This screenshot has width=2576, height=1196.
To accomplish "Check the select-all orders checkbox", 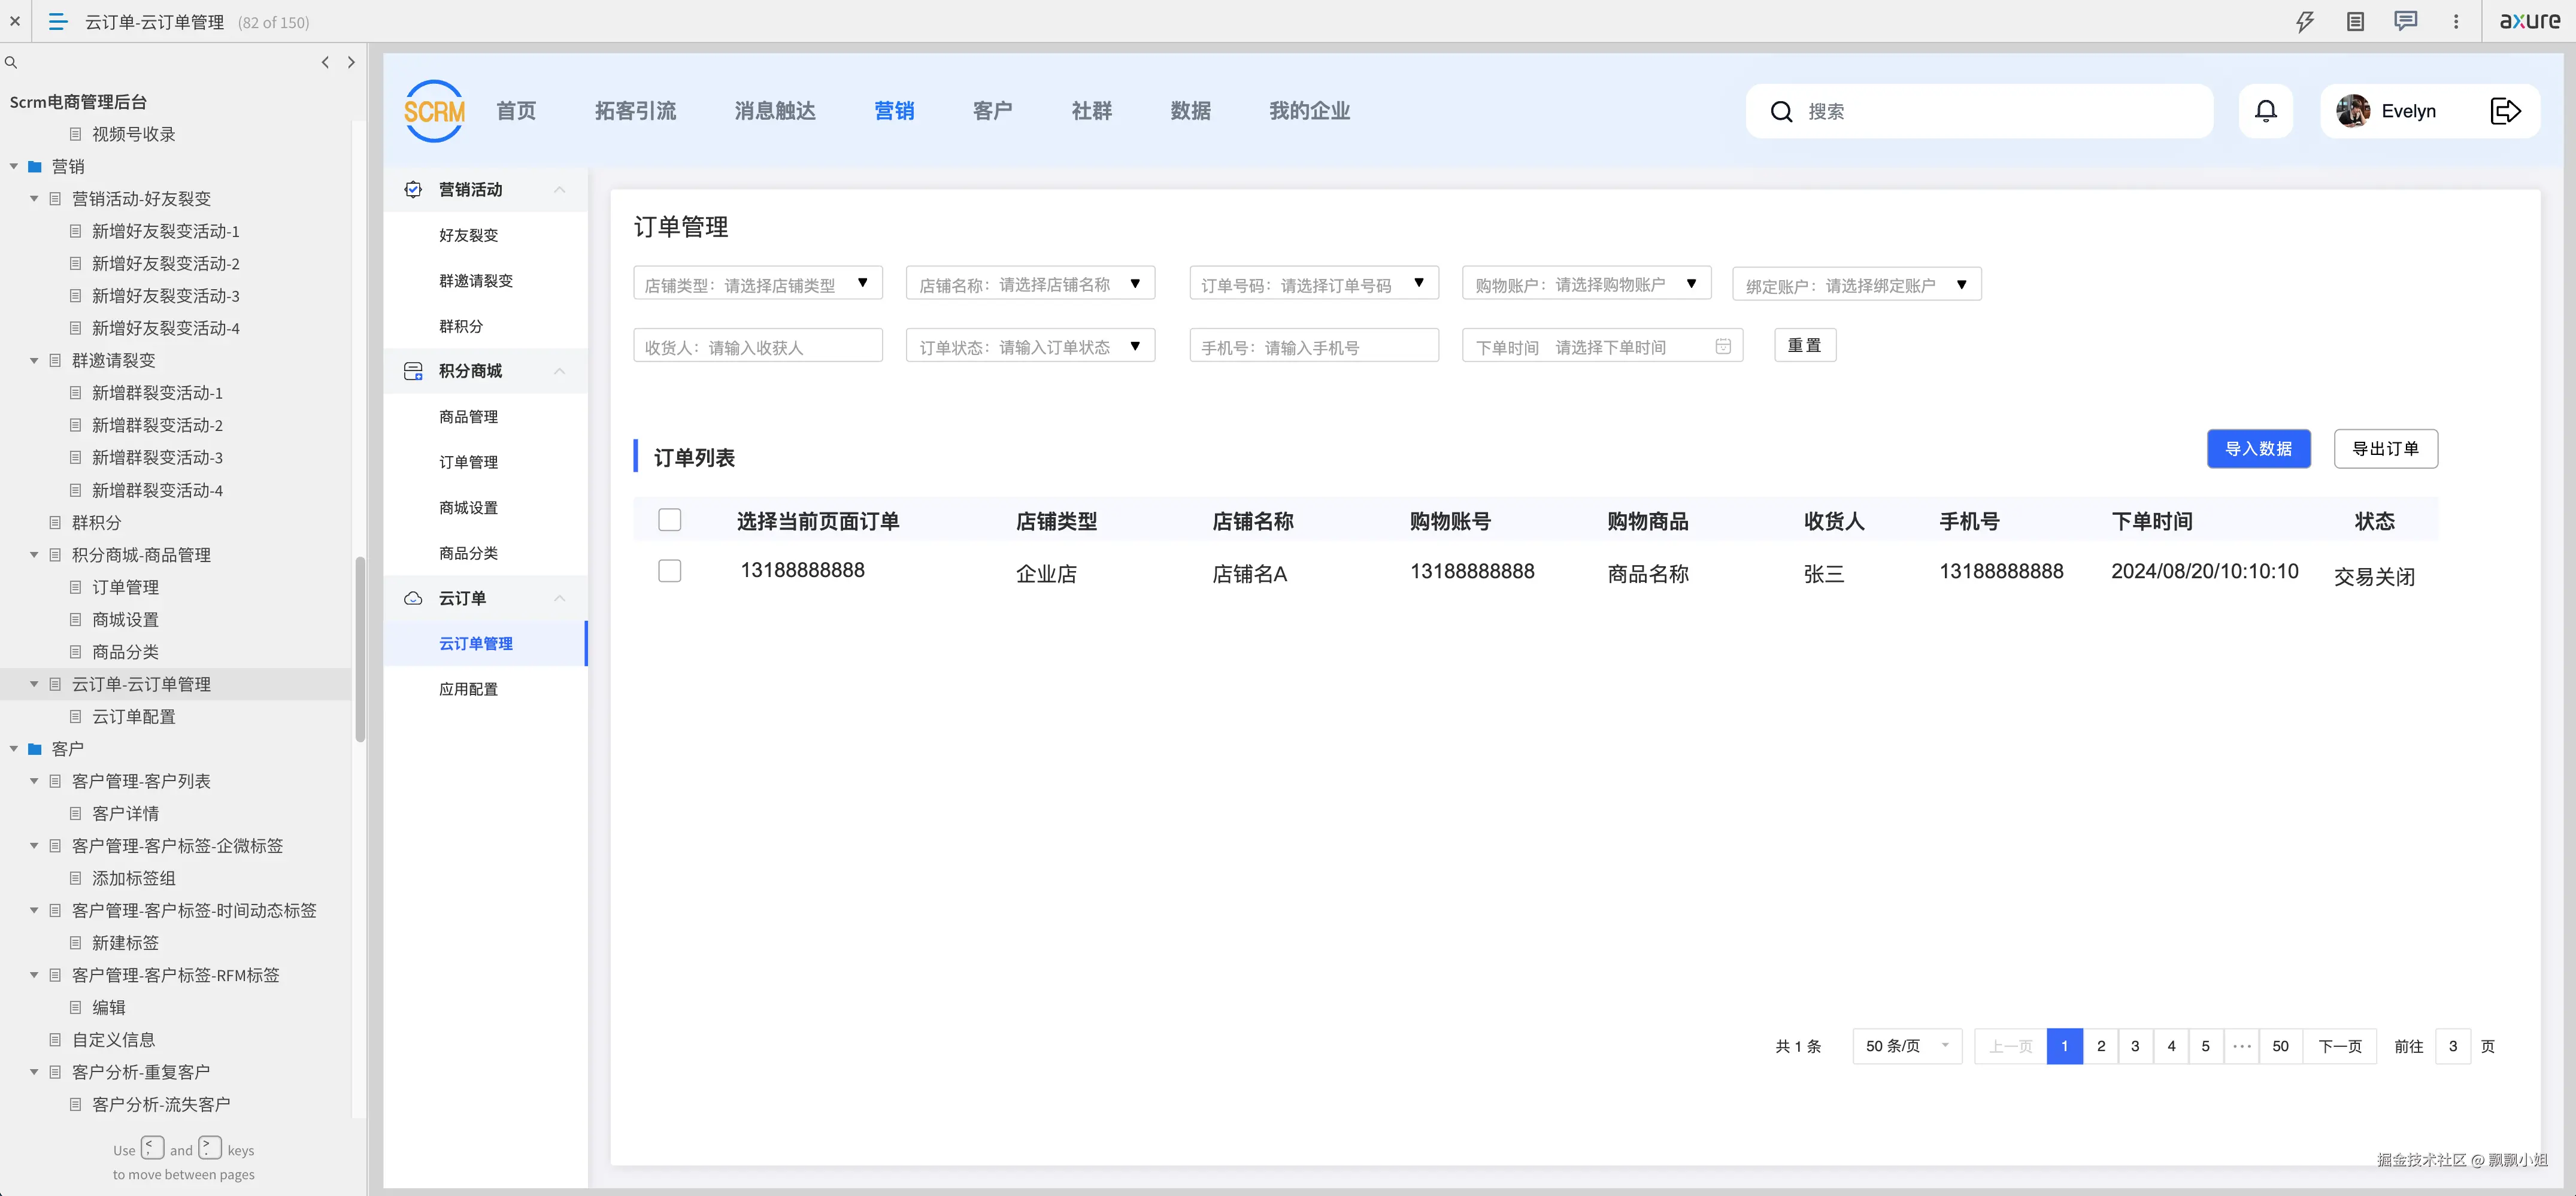I will 669,520.
